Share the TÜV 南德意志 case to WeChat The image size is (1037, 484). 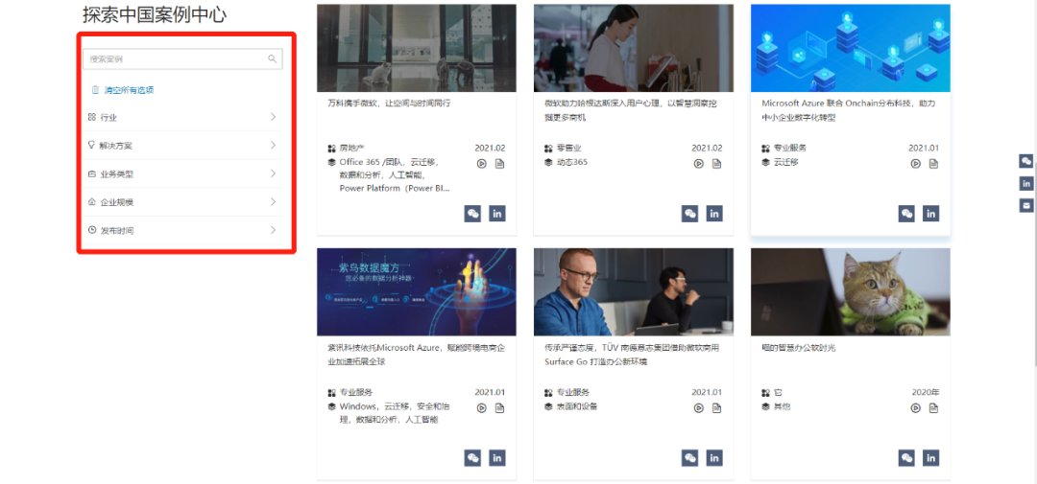click(x=689, y=457)
